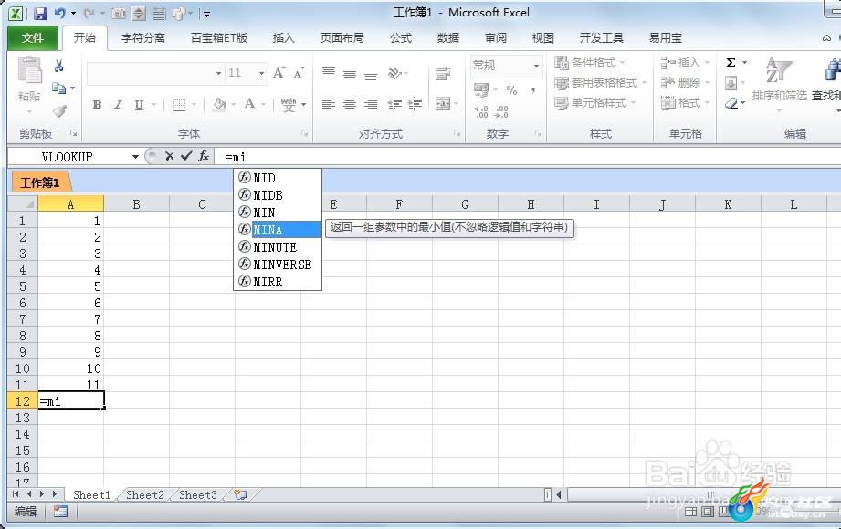Viewport: 841px width, 529px height.
Task: Cancel formula entry with X icon
Action: (170, 156)
